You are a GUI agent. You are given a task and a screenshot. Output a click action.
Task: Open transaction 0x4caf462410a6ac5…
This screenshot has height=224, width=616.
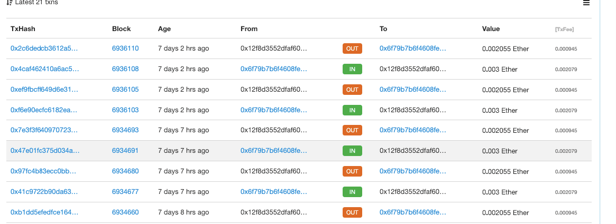44,69
